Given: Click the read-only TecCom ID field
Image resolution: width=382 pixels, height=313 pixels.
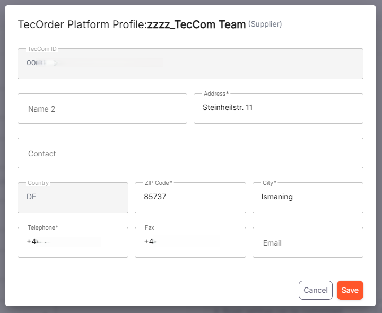Looking at the screenshot, I should (x=190, y=64).
